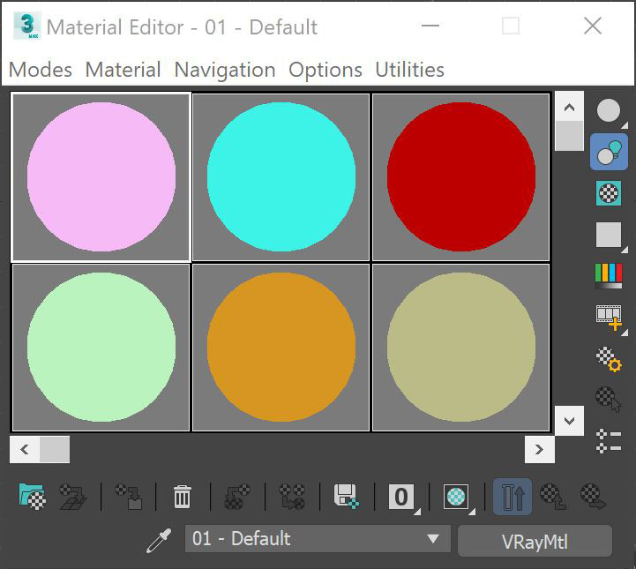This screenshot has height=569, width=636.
Task: Click the Get Material icon
Action: click(x=32, y=497)
